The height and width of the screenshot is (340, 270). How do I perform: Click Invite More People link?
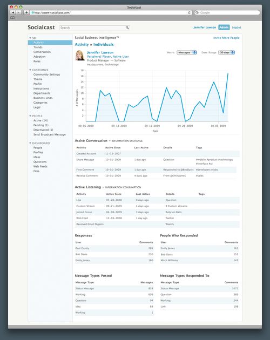point(226,38)
